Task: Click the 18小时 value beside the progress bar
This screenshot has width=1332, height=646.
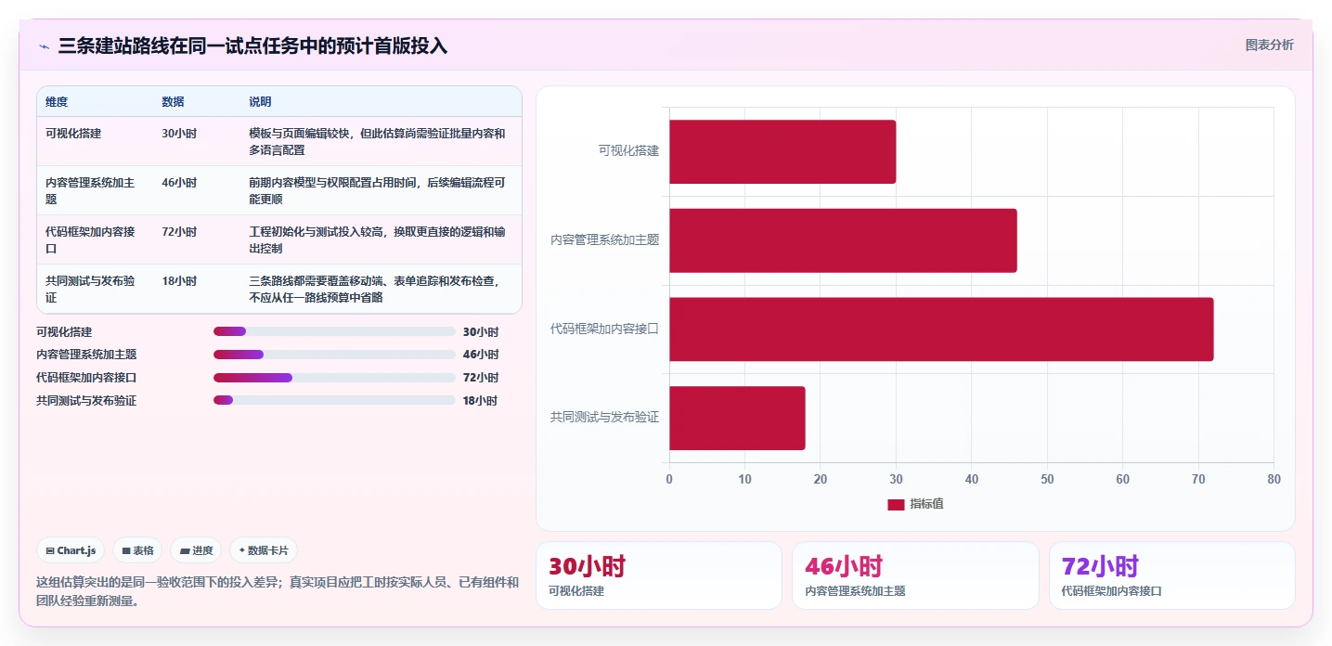Action: click(x=480, y=400)
